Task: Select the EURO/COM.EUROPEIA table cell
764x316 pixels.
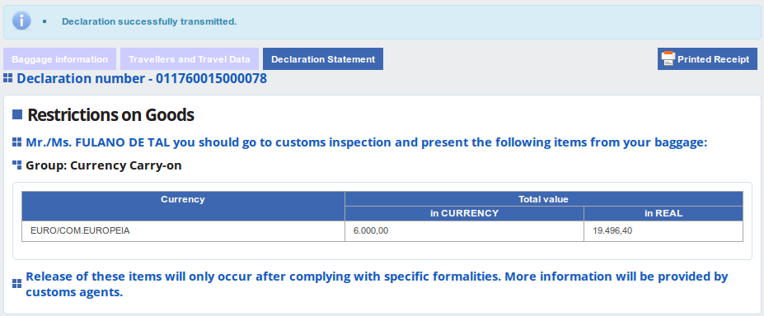Action: pyautogui.click(x=183, y=231)
